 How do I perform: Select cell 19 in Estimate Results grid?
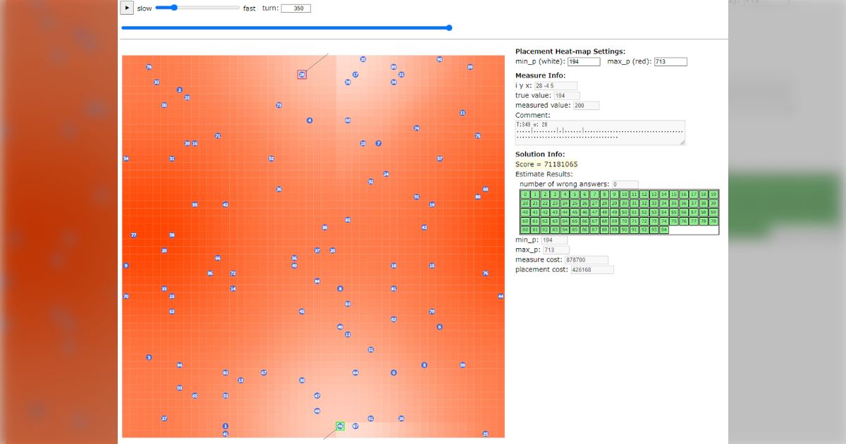[x=713, y=195]
